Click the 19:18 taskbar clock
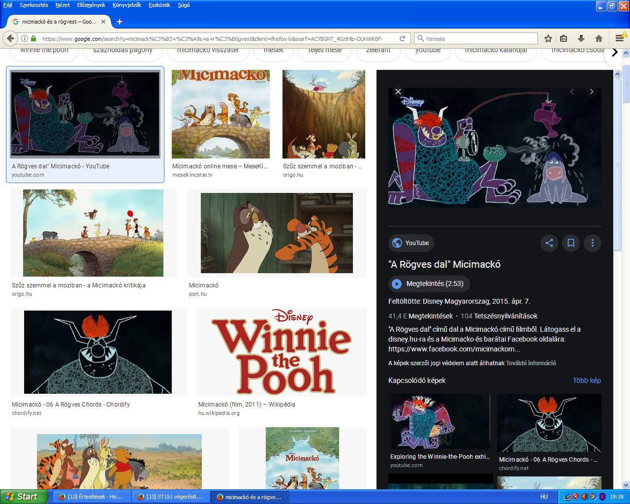 617,497
